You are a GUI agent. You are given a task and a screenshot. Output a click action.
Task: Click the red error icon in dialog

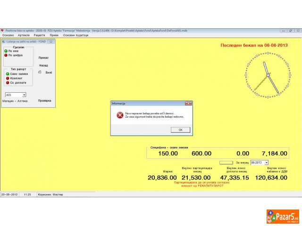(x=119, y=115)
